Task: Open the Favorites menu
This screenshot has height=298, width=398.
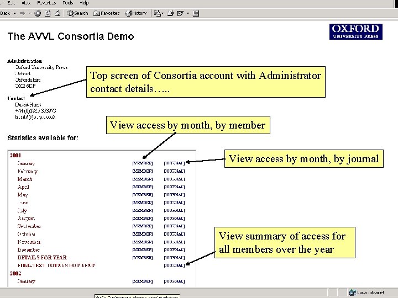Action: click(x=46, y=3)
